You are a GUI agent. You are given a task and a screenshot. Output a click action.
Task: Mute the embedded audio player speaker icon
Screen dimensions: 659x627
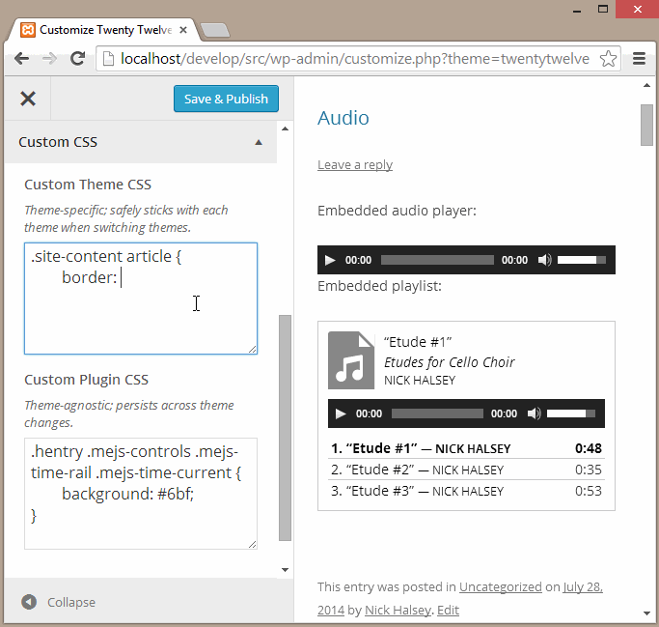(x=544, y=260)
